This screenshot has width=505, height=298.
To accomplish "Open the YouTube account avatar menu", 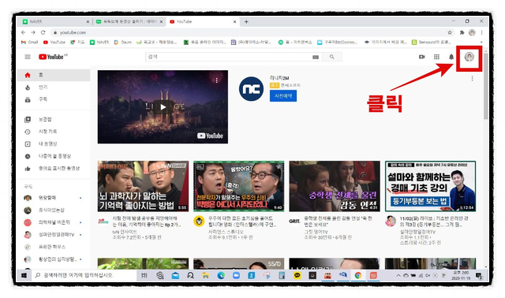I will 469,57.
